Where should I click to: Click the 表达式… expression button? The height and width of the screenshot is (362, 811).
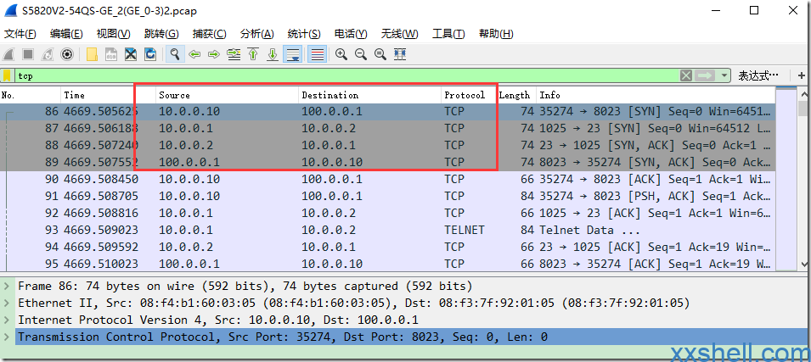[757, 76]
